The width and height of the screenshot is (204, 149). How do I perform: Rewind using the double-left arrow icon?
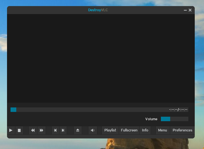(x=33, y=130)
